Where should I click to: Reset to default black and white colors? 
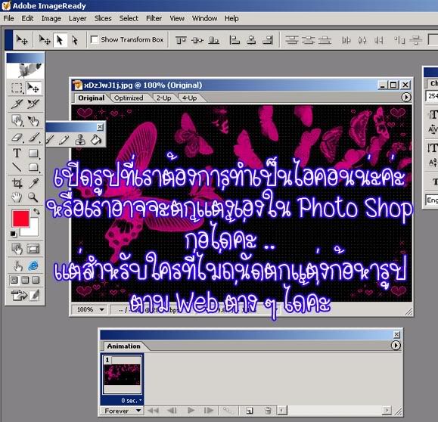[x=14, y=234]
